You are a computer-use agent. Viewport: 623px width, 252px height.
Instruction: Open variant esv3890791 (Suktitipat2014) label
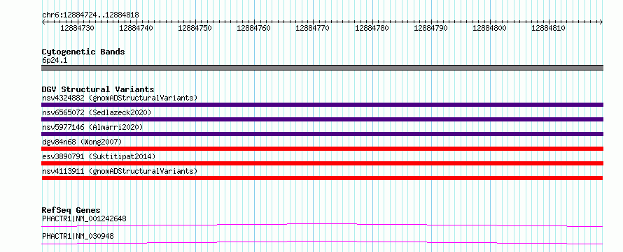[99, 156]
